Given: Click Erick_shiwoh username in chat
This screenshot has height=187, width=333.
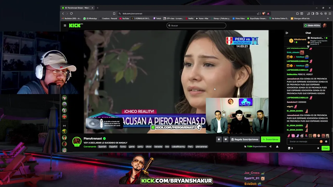Looking at the screenshot, I should tap(293, 52).
